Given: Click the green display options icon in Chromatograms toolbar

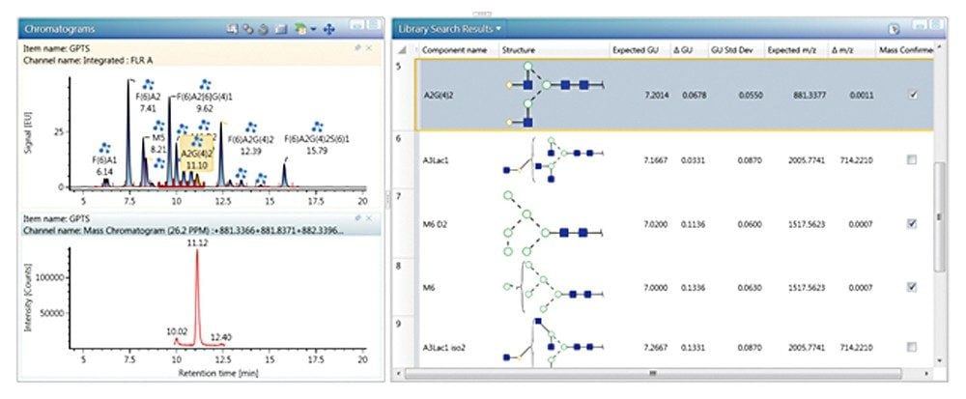Looking at the screenshot, I should pyautogui.click(x=301, y=29).
